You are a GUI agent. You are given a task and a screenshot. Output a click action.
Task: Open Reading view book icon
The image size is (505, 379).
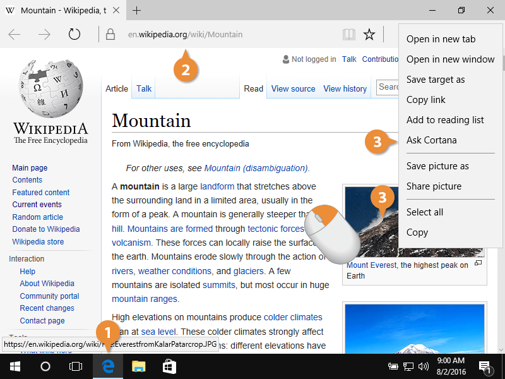click(x=348, y=35)
